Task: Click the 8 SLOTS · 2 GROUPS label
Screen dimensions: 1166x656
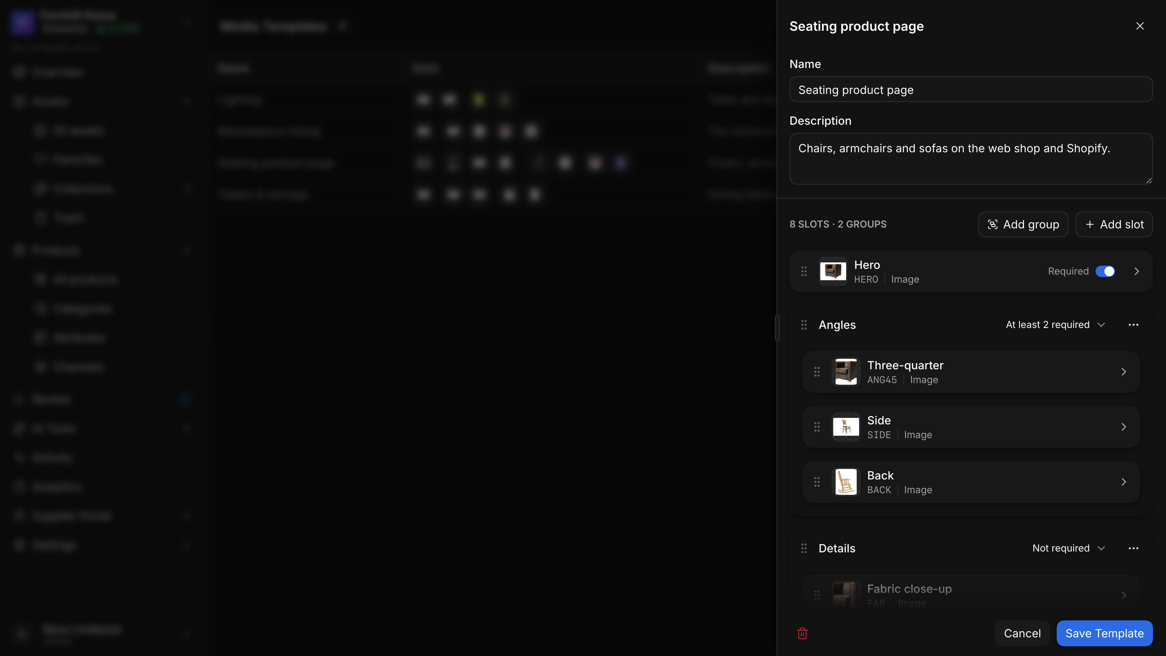Action: (838, 225)
